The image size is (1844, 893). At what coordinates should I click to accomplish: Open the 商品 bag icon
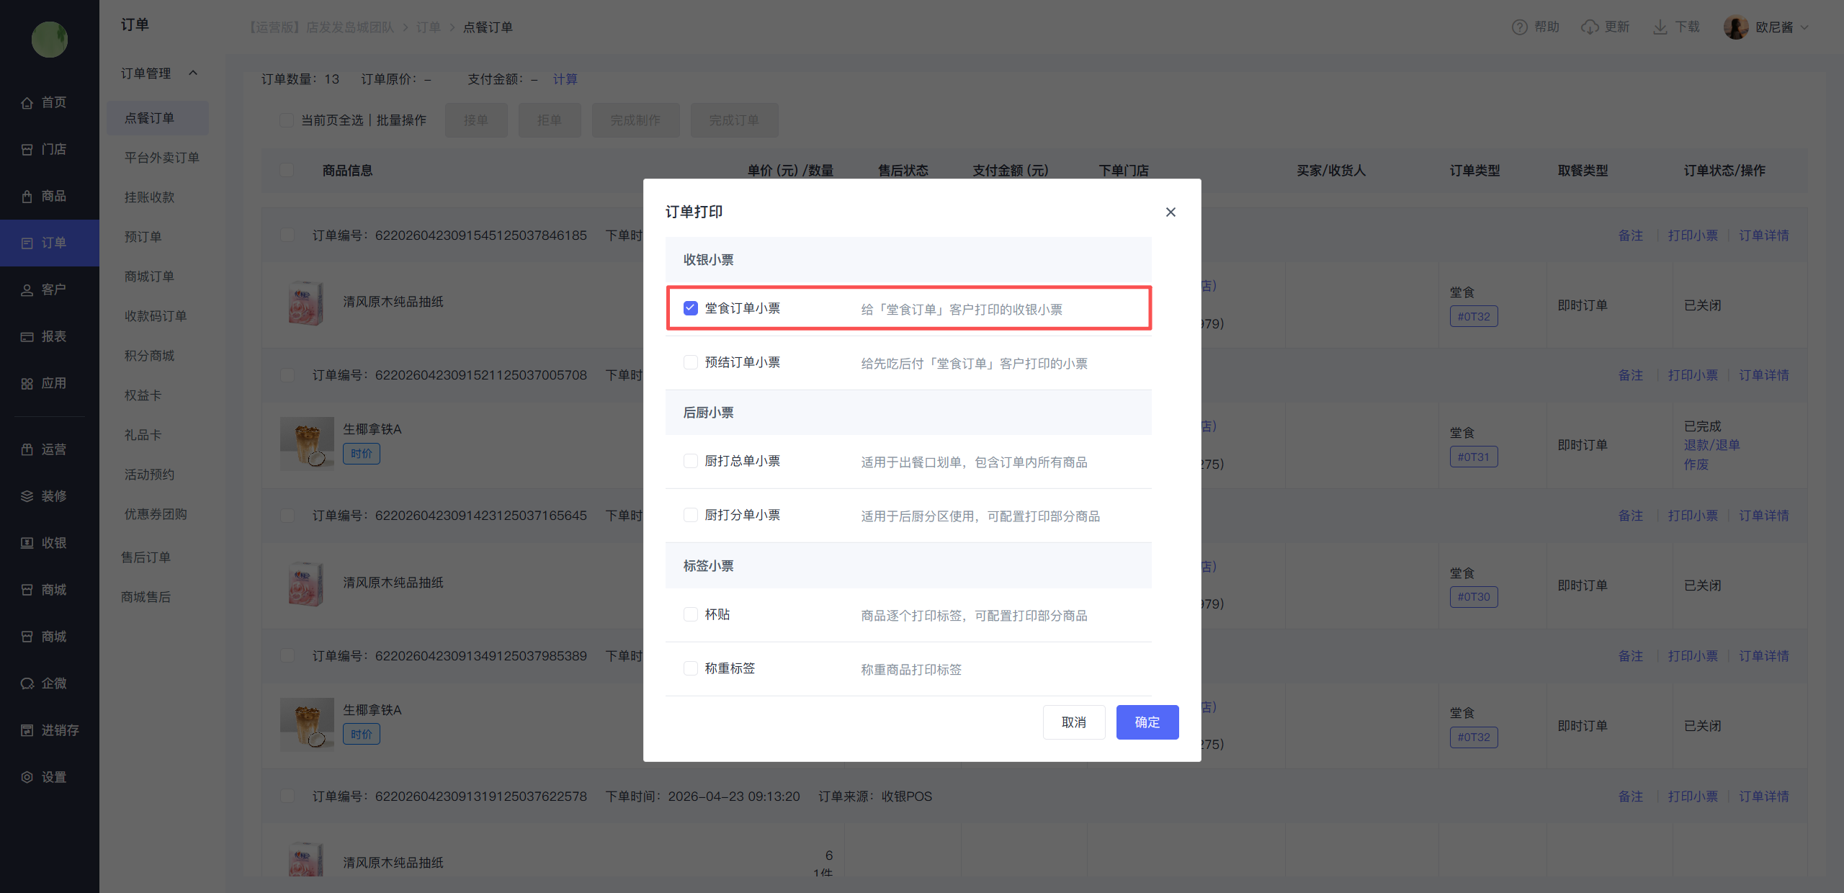click(27, 197)
